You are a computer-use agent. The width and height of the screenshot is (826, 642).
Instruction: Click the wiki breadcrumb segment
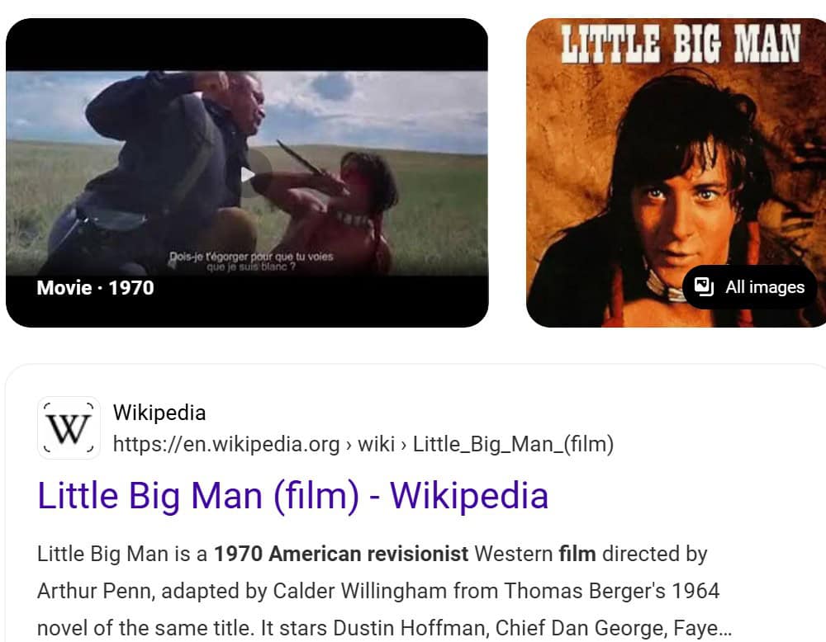376,444
